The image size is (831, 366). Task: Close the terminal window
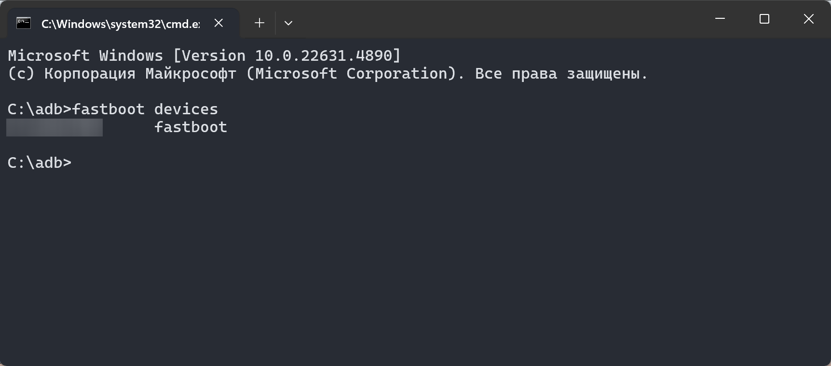pos(809,19)
